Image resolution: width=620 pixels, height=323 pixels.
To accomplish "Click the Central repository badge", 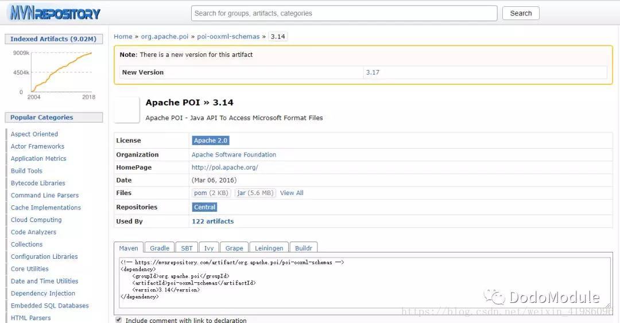I will coord(204,207).
